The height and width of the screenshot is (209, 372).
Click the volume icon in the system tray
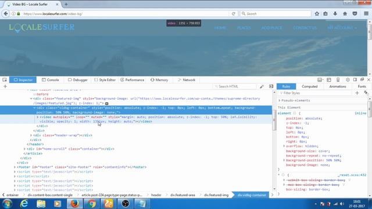342,204
